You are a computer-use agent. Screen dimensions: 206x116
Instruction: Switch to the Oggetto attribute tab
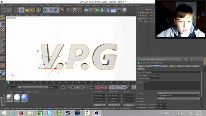pos(156,66)
